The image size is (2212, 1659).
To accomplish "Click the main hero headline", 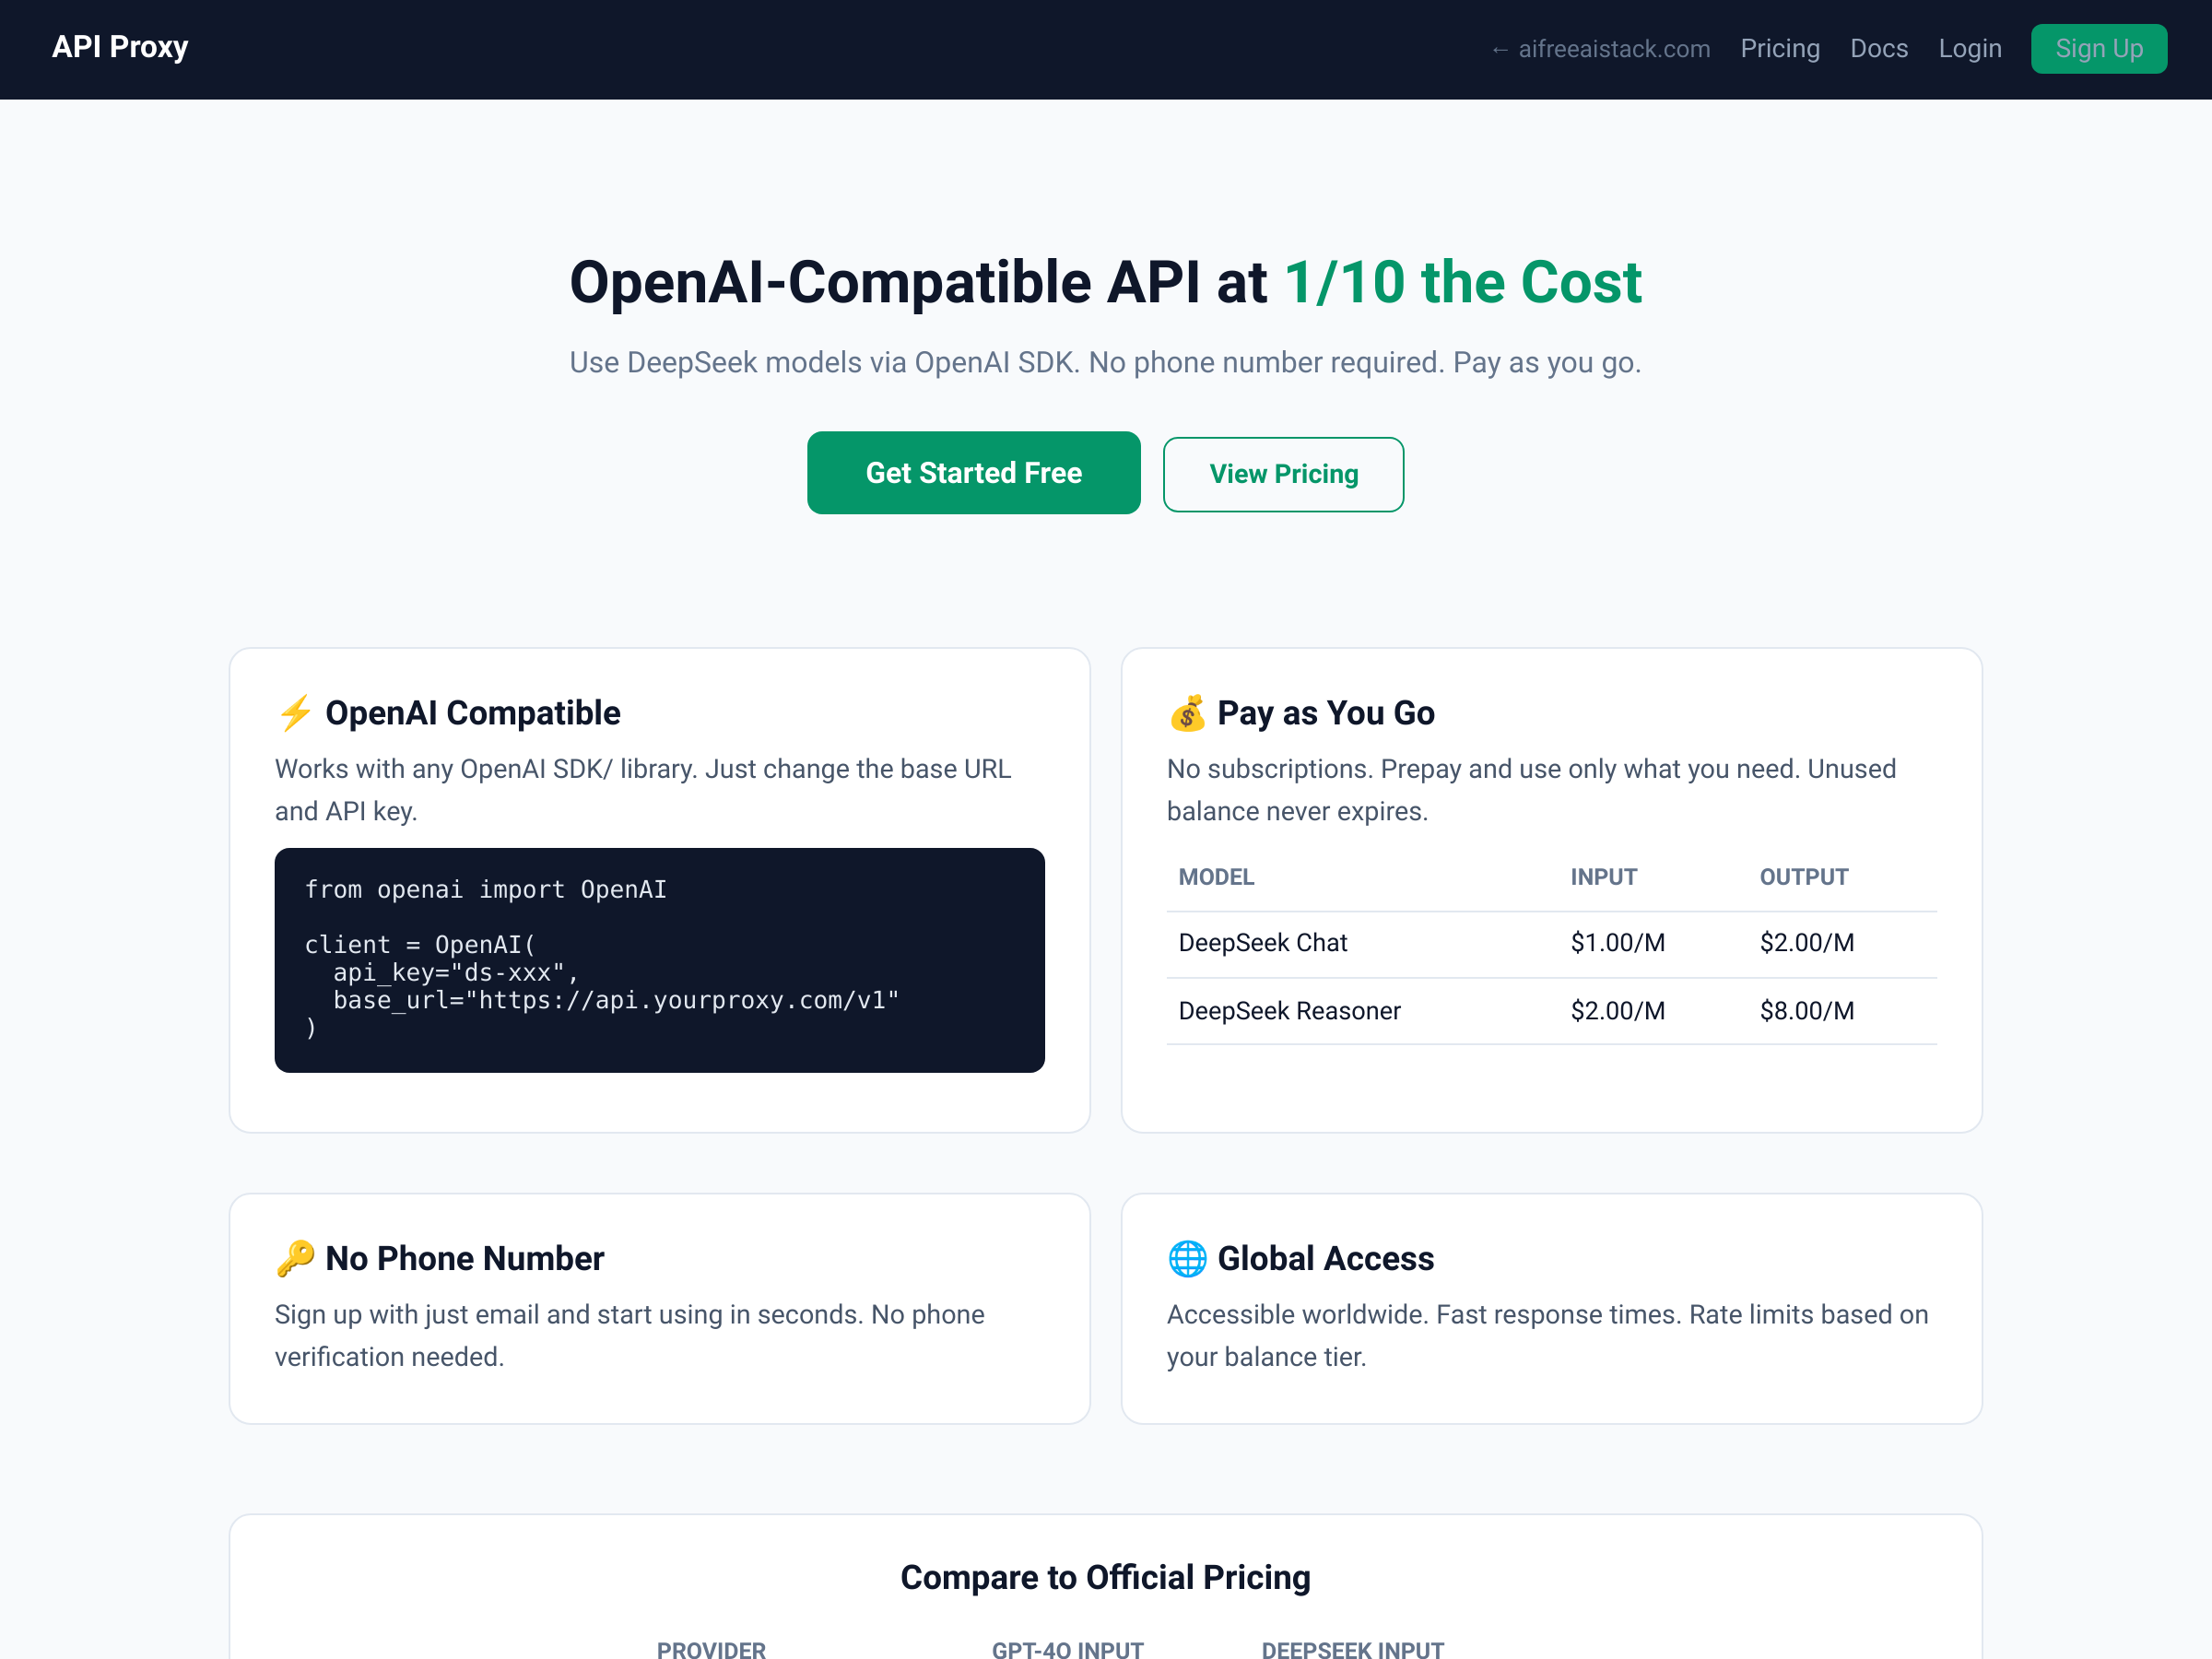I will coord(1105,282).
